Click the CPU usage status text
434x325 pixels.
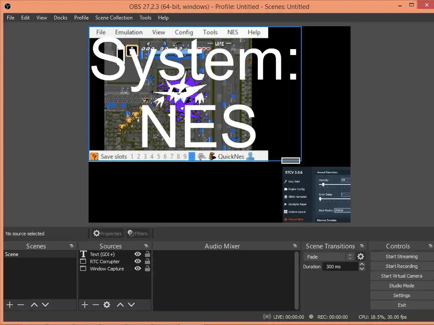click(383, 317)
